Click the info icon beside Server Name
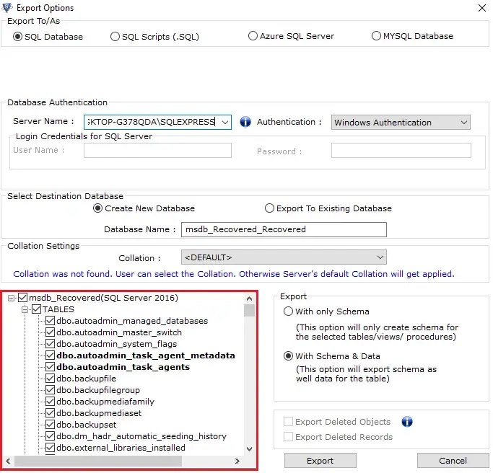 tap(245, 122)
